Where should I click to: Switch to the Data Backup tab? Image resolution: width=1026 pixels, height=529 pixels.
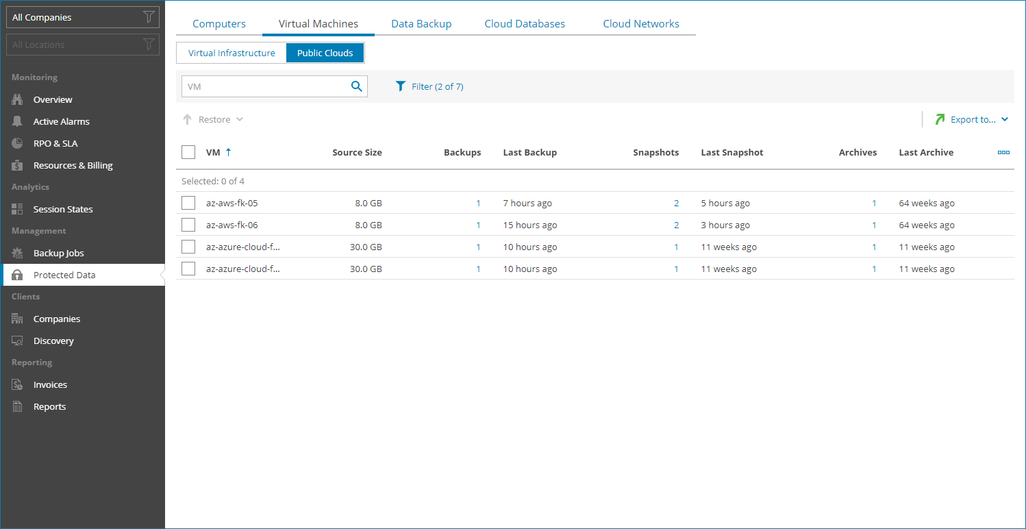point(421,23)
